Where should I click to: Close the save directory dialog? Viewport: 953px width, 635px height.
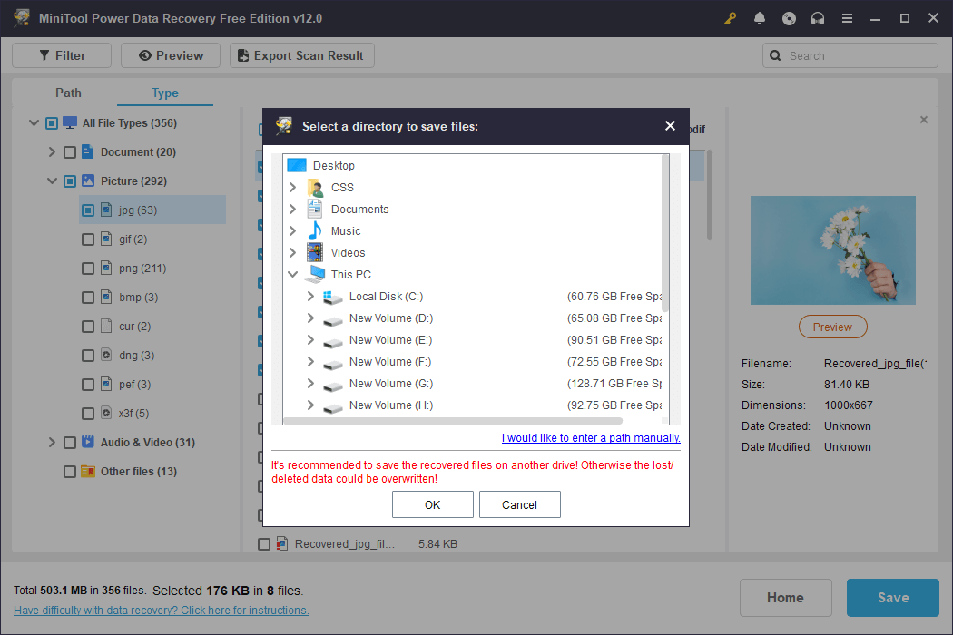[670, 126]
